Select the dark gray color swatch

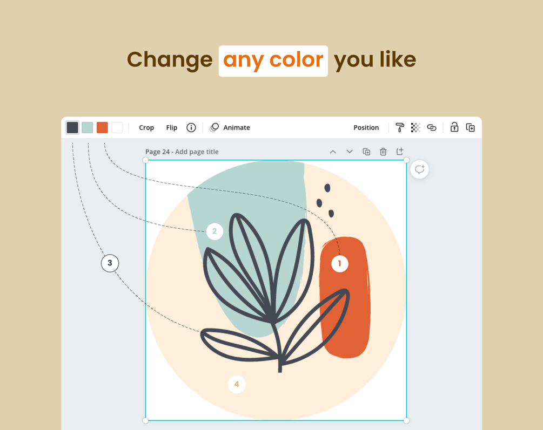72,128
